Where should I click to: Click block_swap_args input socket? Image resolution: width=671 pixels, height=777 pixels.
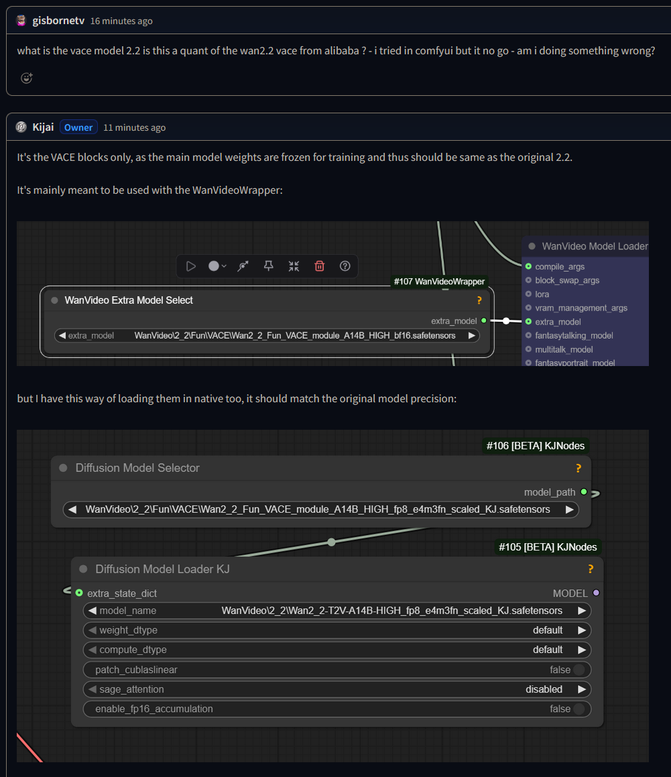528,280
